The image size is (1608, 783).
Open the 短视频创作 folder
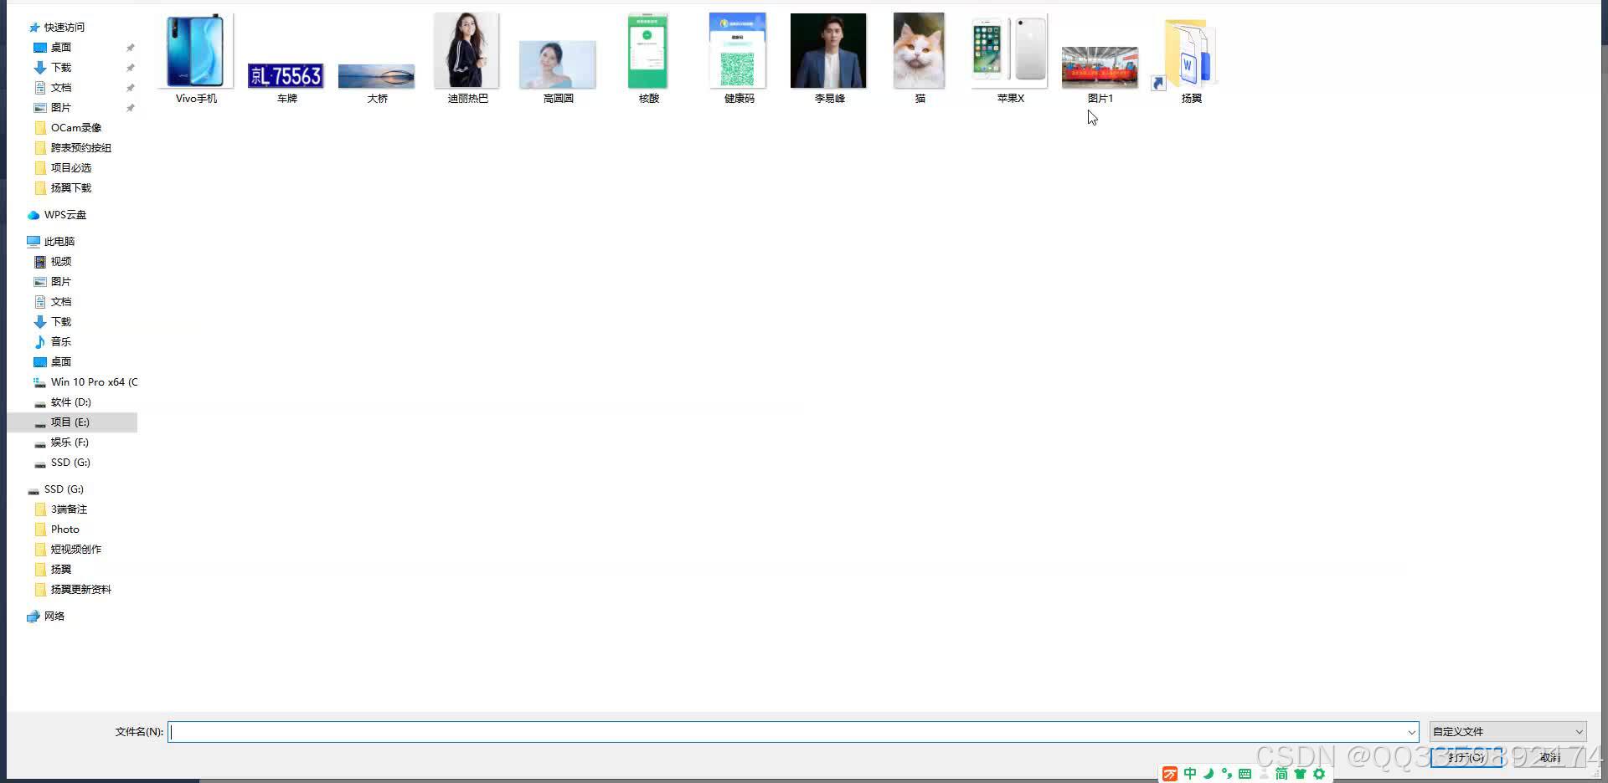coord(75,549)
